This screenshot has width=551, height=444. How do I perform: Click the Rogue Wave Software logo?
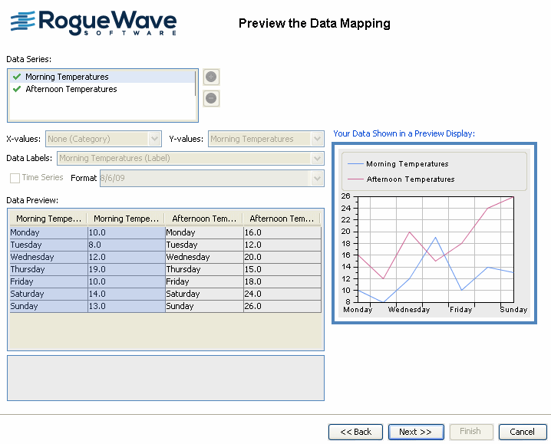(94, 22)
